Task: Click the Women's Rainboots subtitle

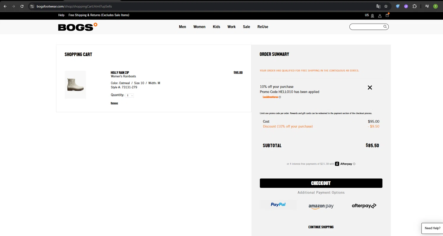Action: point(123,76)
